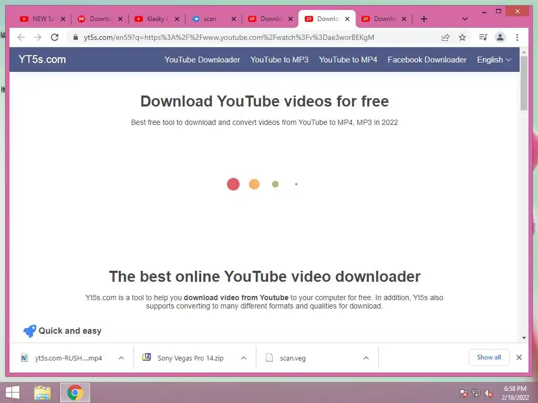Click the YT5s.com site logo

click(x=42, y=59)
